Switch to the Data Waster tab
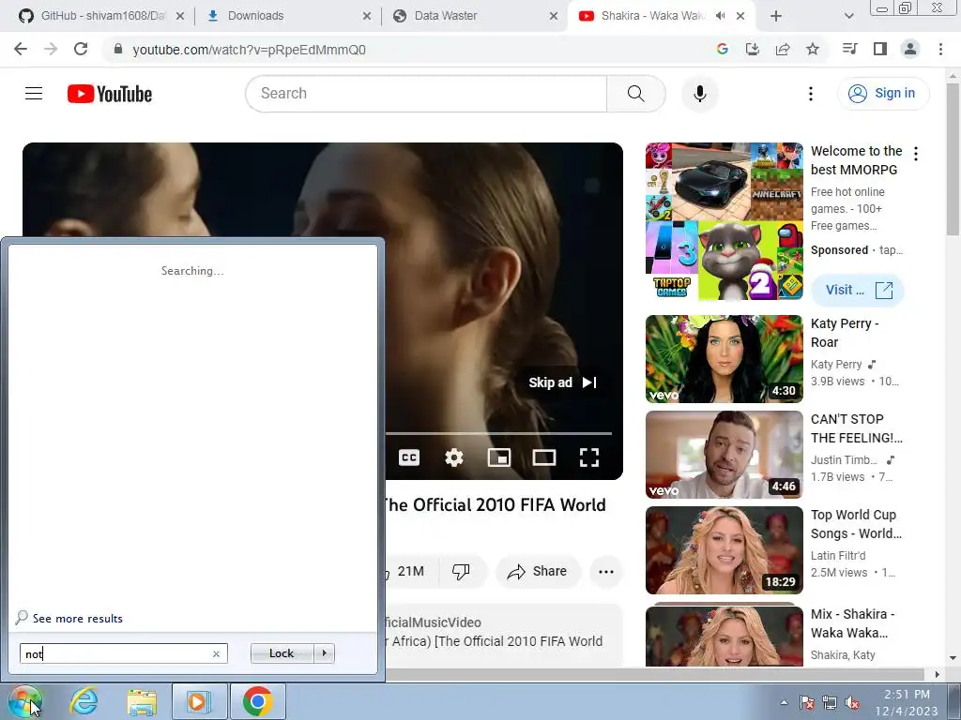The height and width of the screenshot is (720, 961). [475, 16]
